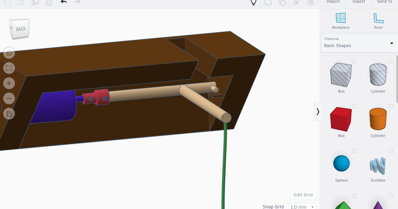Toggle the Show all lightbulb icon
398x209 pixels.
253,2
